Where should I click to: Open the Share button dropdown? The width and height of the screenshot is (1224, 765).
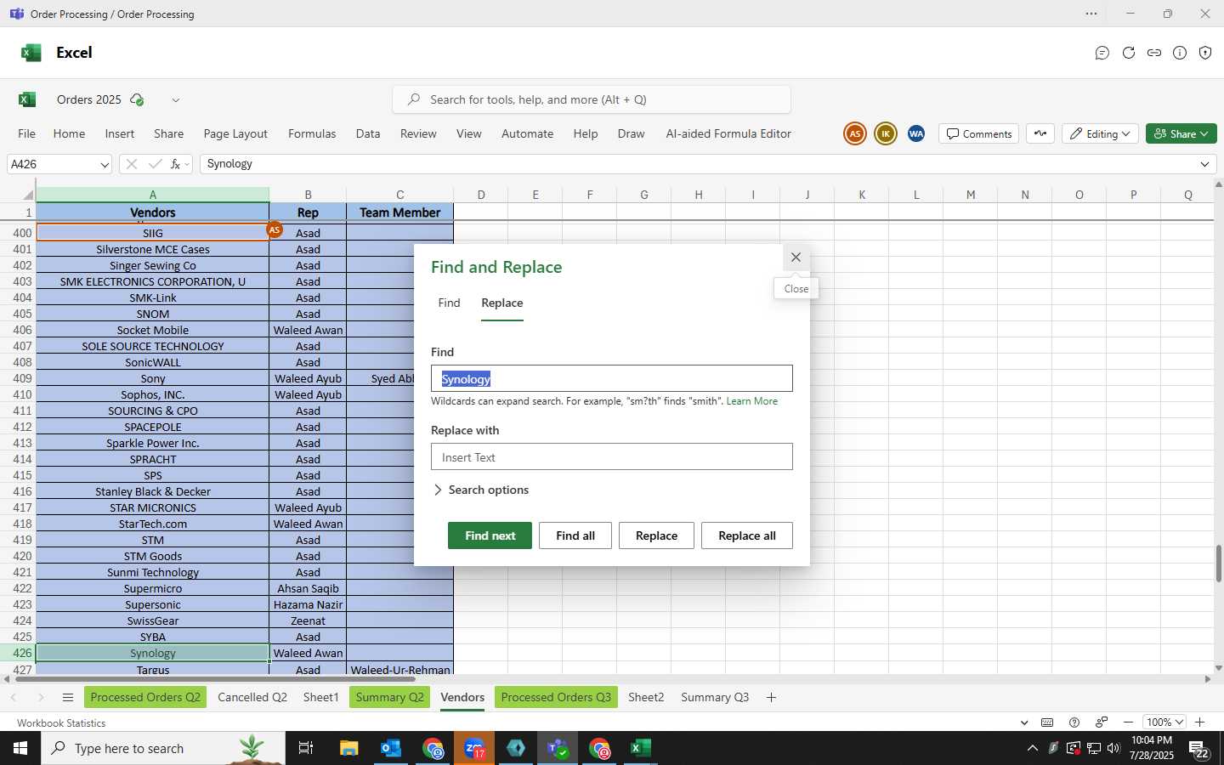[1181, 133]
